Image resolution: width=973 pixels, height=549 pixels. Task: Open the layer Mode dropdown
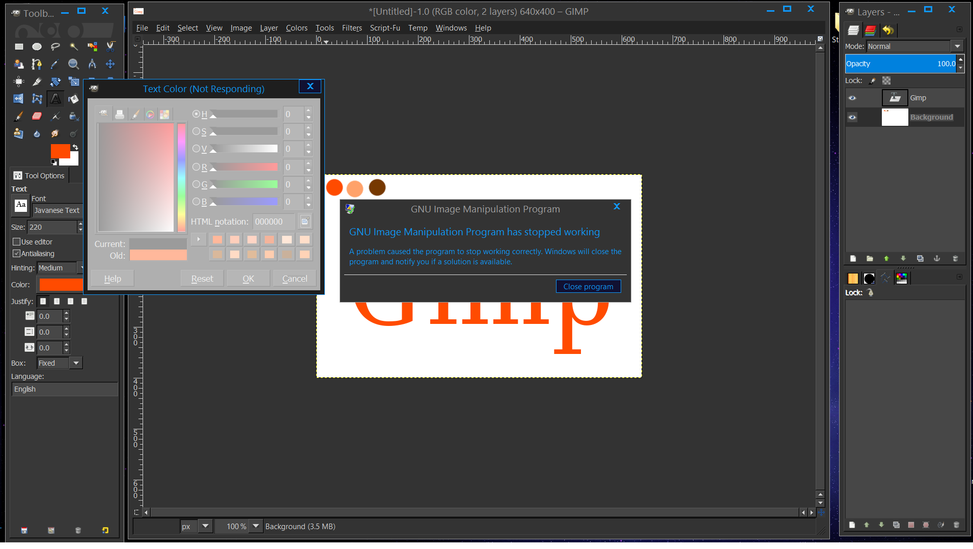coord(957,46)
